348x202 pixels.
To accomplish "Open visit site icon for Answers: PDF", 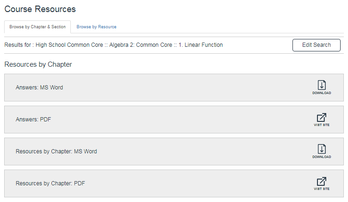I will click(322, 117).
